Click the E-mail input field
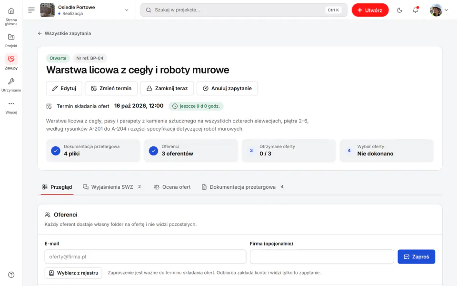Screen dimensions: 457x286 click(x=146, y=256)
